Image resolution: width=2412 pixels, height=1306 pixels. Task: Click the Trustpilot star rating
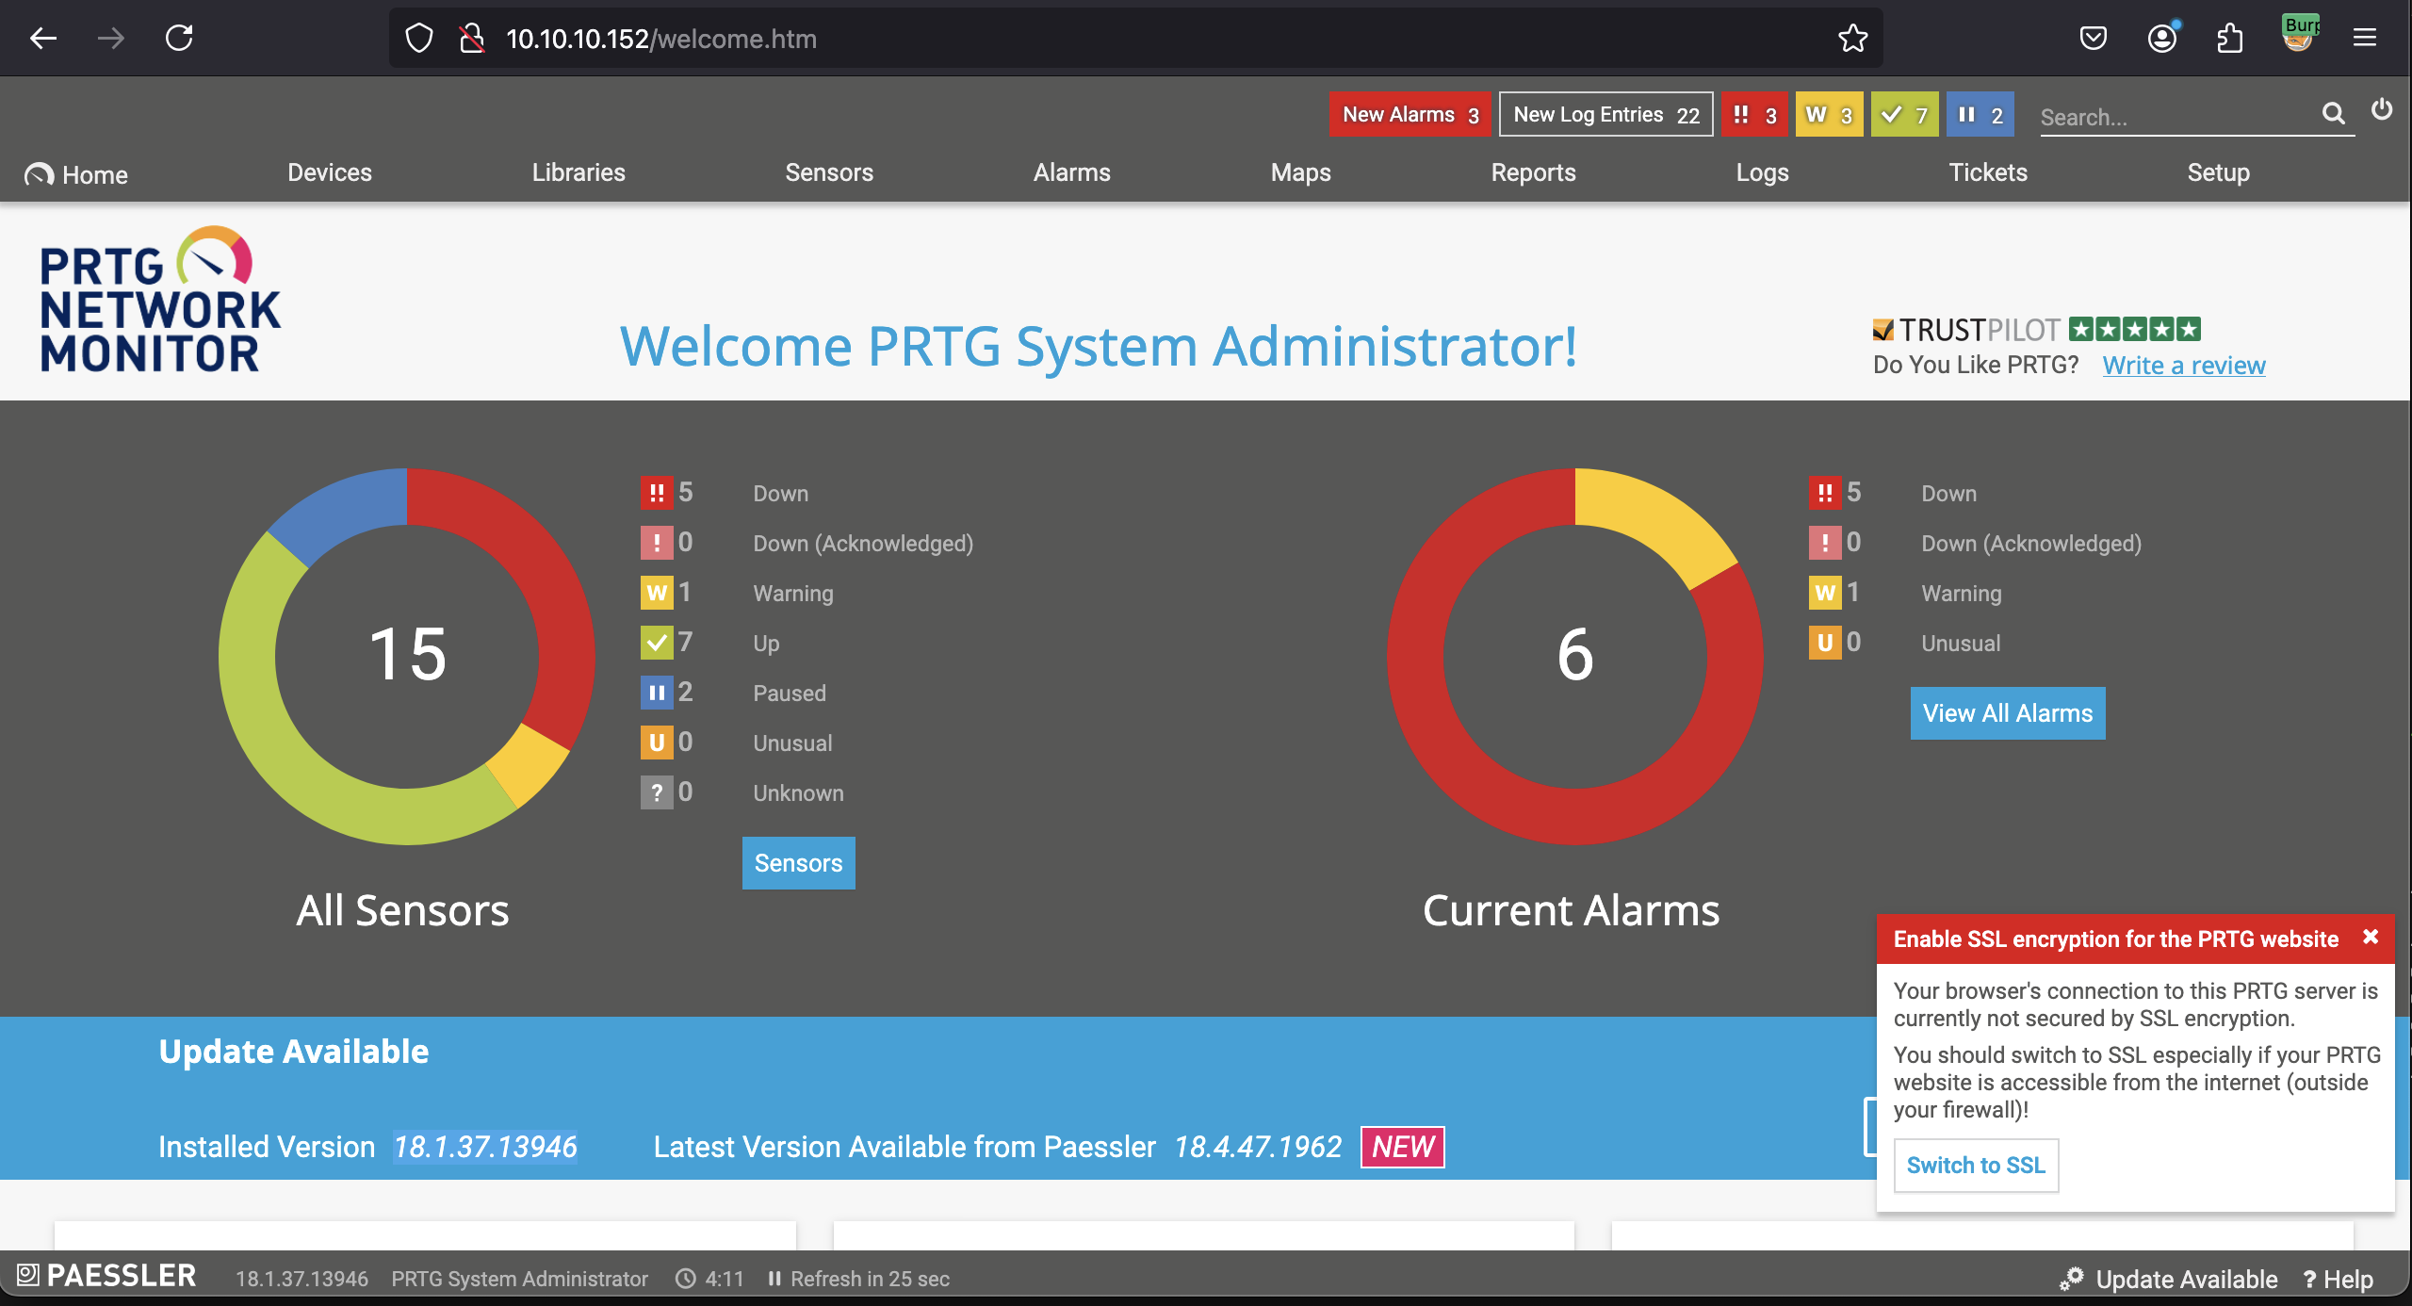pos(2135,329)
